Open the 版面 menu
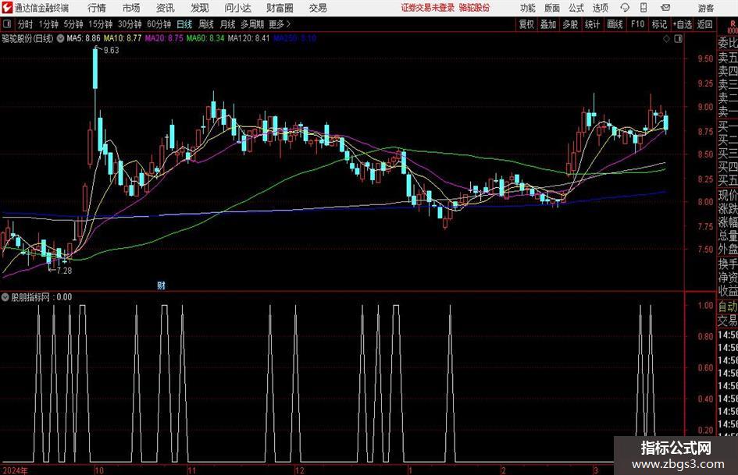Screen dimensions: 738x475 point(552,8)
